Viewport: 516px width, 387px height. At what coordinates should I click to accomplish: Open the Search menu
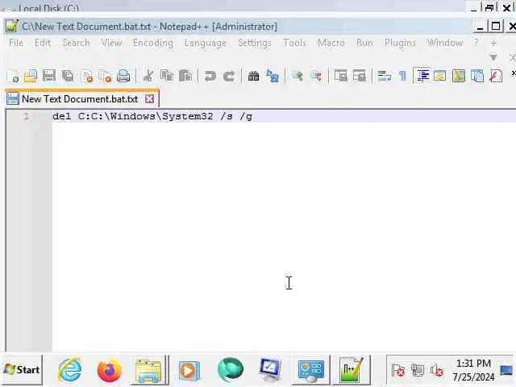tap(76, 43)
